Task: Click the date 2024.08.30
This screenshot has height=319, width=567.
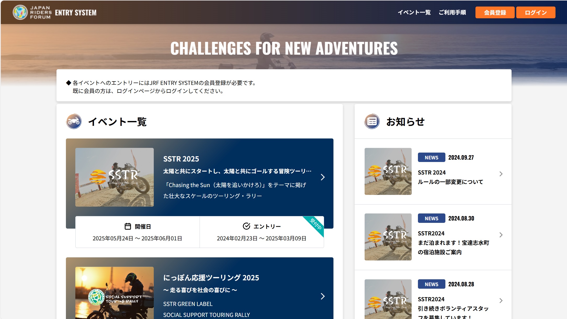Action: coord(461,218)
